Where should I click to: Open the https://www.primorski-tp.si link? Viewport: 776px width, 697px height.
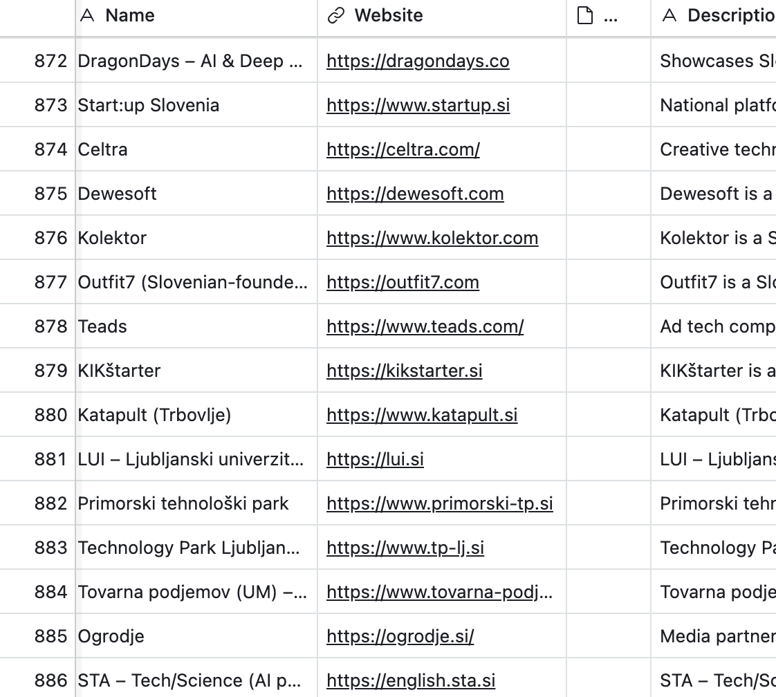[439, 503]
